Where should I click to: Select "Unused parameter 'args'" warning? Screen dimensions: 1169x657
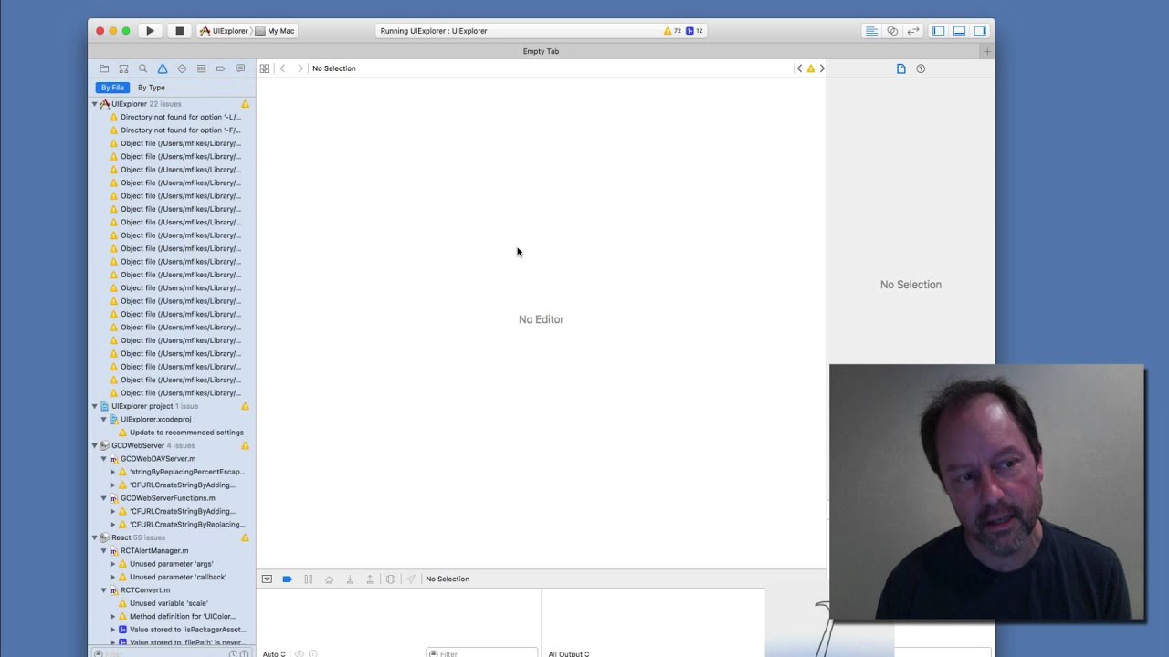coord(172,564)
